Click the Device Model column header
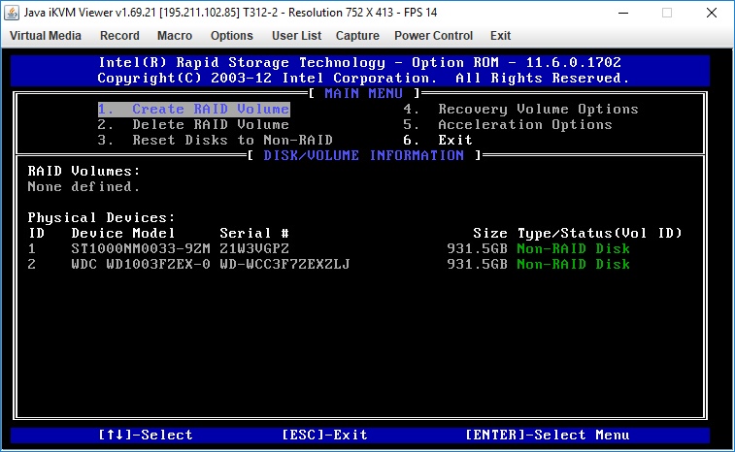Screen dimensions: 735x452 pyautogui.click(x=122, y=233)
